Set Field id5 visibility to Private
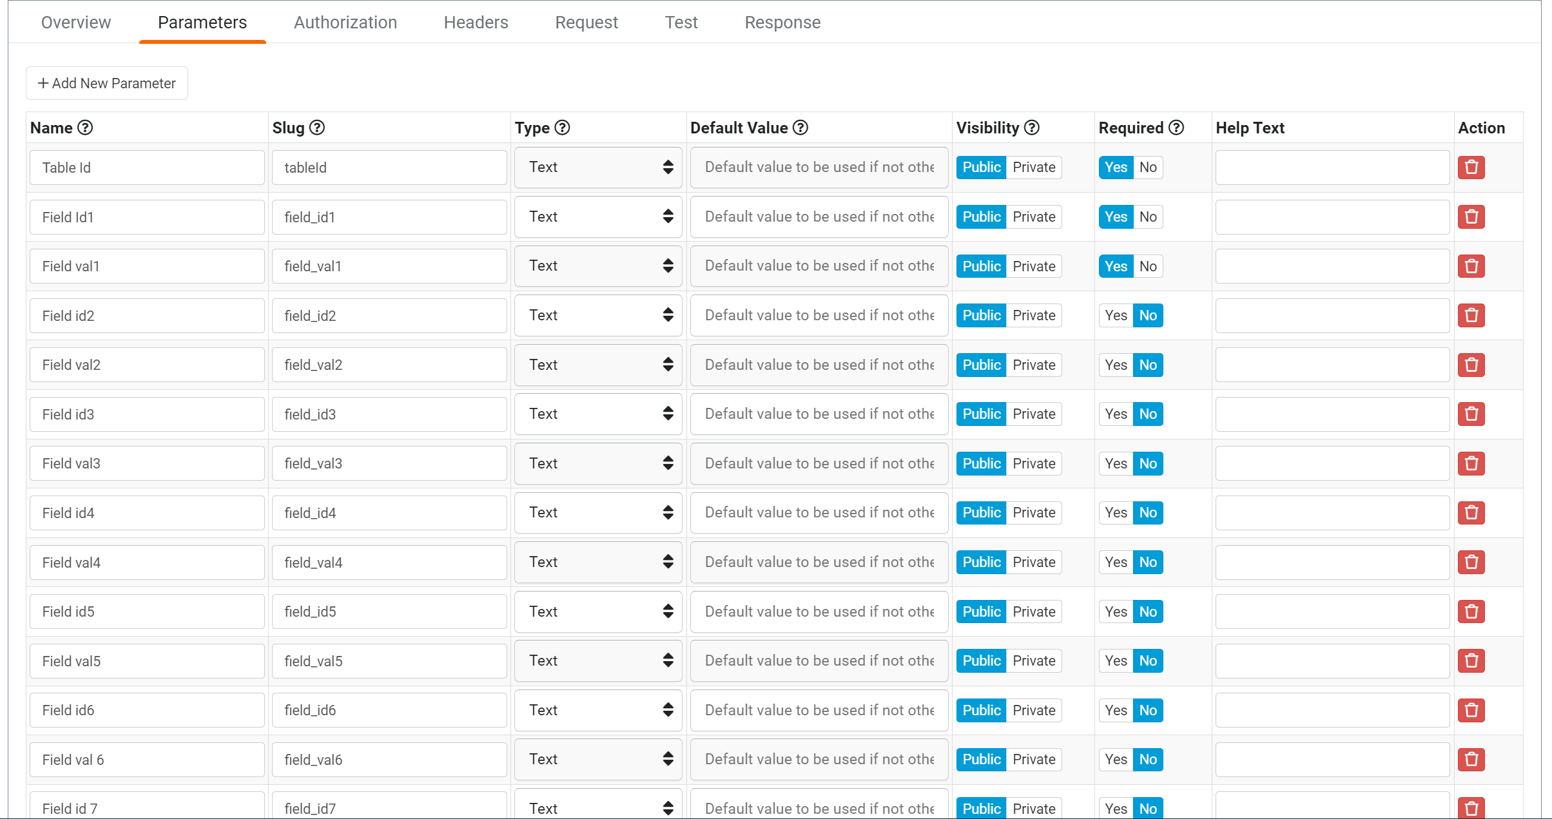Screen dimensions: 1552x819 click(x=1034, y=611)
